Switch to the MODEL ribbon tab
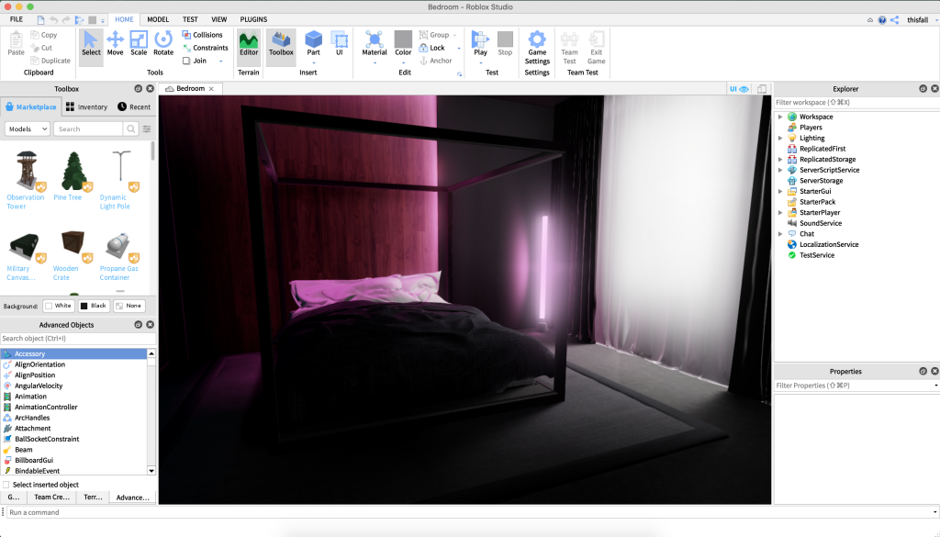 (158, 18)
